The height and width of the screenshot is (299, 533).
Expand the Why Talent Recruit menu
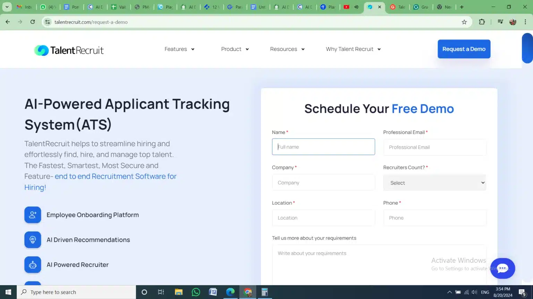pyautogui.click(x=353, y=49)
